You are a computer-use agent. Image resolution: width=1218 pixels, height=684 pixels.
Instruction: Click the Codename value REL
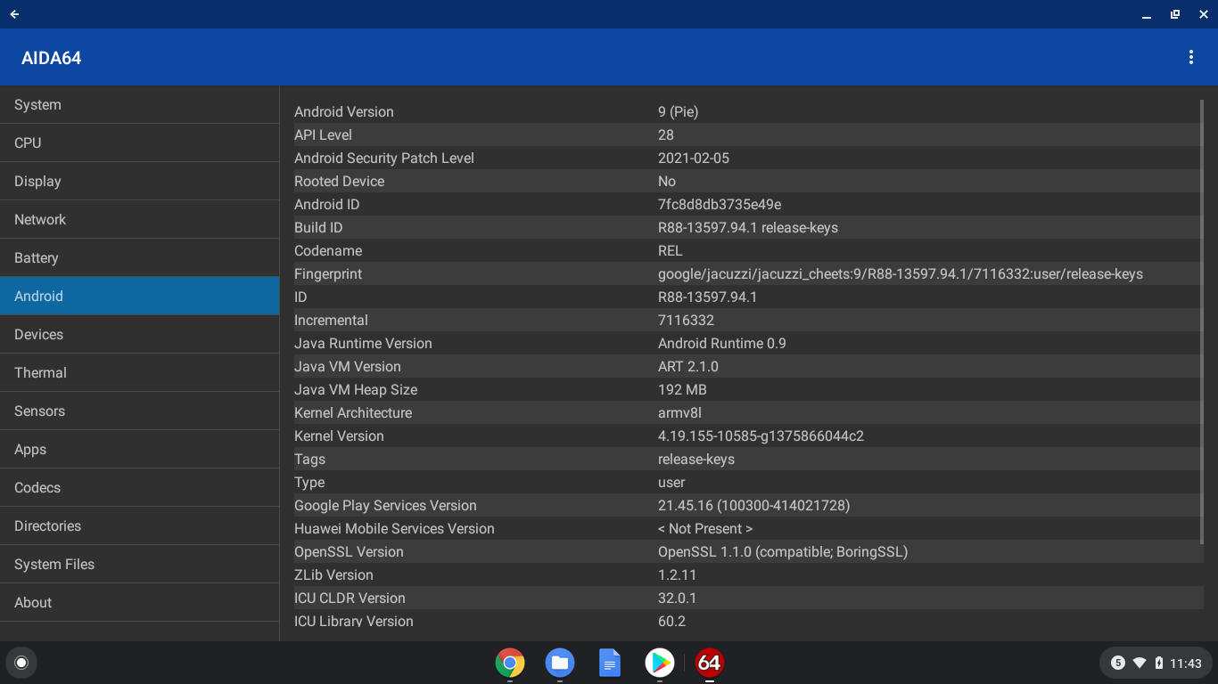(671, 250)
